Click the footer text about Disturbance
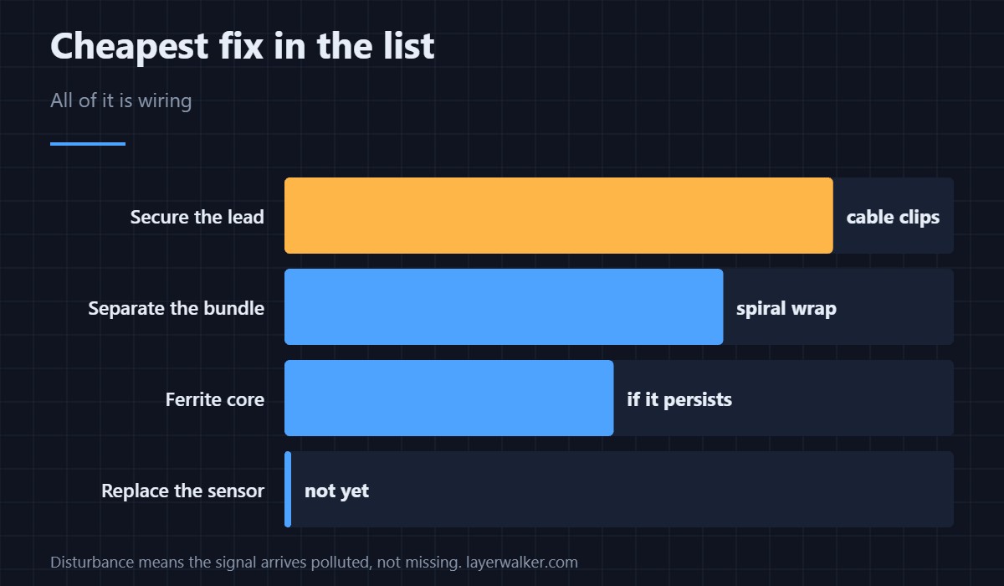This screenshot has width=1004, height=586. [x=255, y=562]
